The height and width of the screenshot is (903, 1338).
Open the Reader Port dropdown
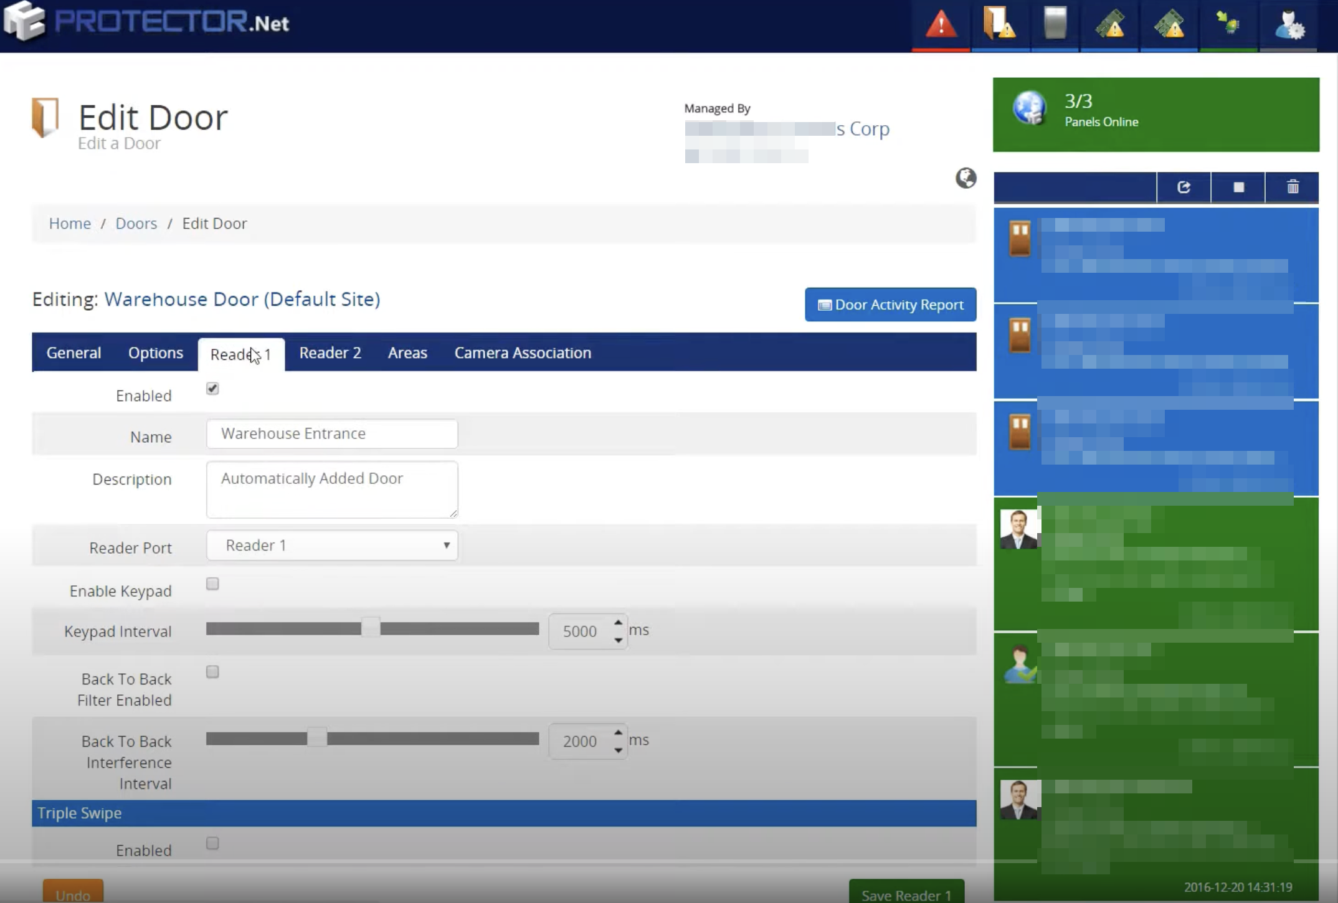pyautogui.click(x=332, y=546)
